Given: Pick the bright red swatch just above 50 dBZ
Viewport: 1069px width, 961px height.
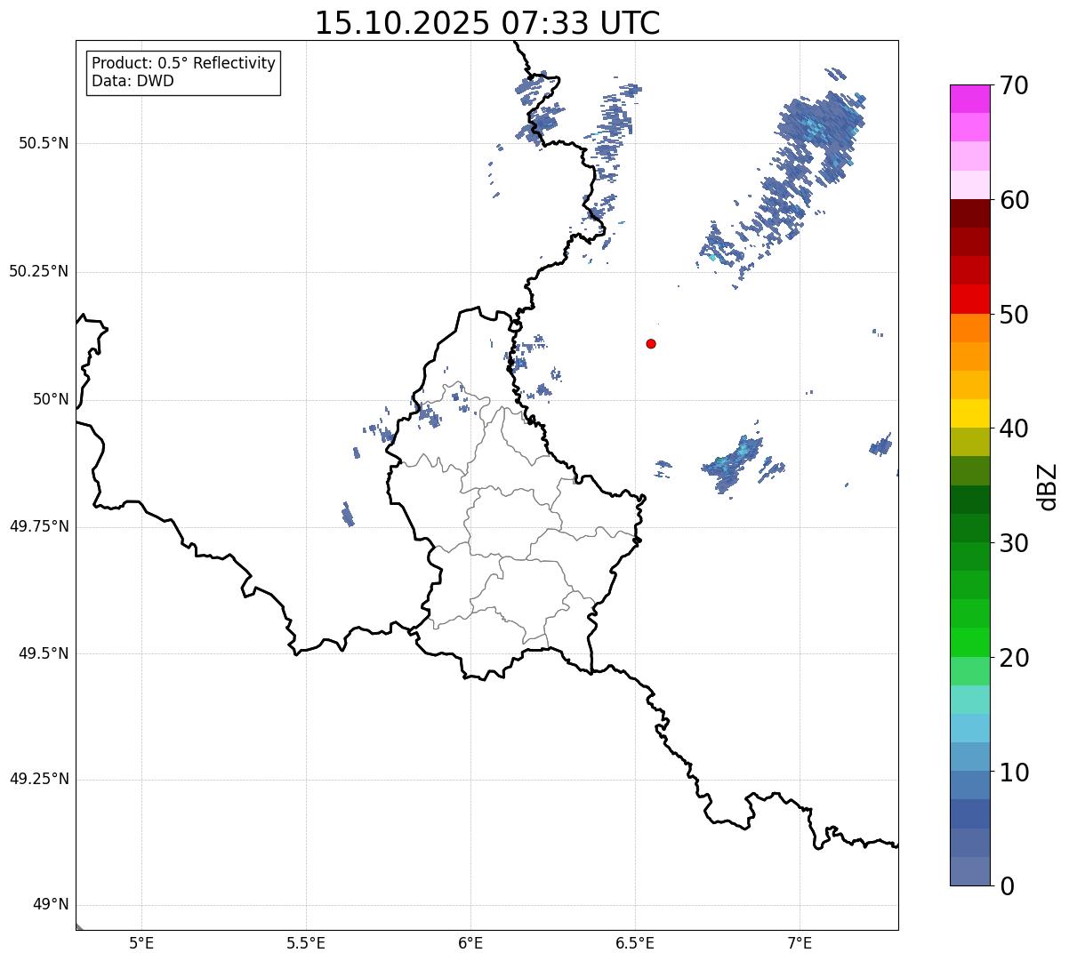Looking at the screenshot, I should (970, 300).
